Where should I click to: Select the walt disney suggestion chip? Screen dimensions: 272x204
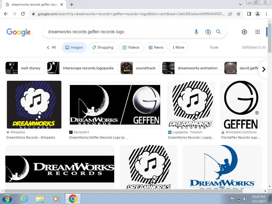coord(25,68)
